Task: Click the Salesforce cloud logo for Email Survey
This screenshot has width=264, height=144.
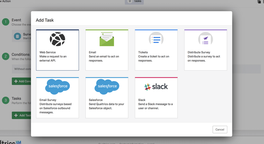Action: pyautogui.click(x=57, y=87)
